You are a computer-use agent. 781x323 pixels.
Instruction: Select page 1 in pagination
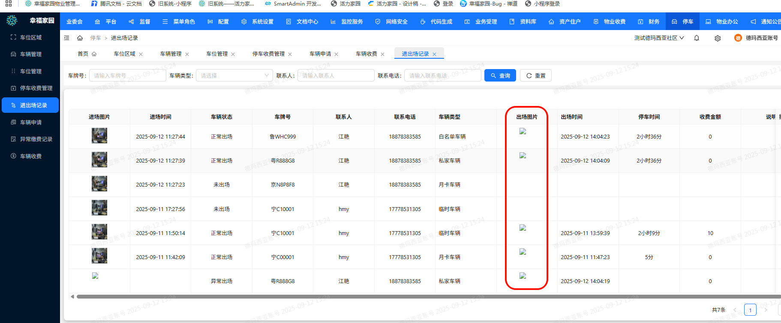750,310
